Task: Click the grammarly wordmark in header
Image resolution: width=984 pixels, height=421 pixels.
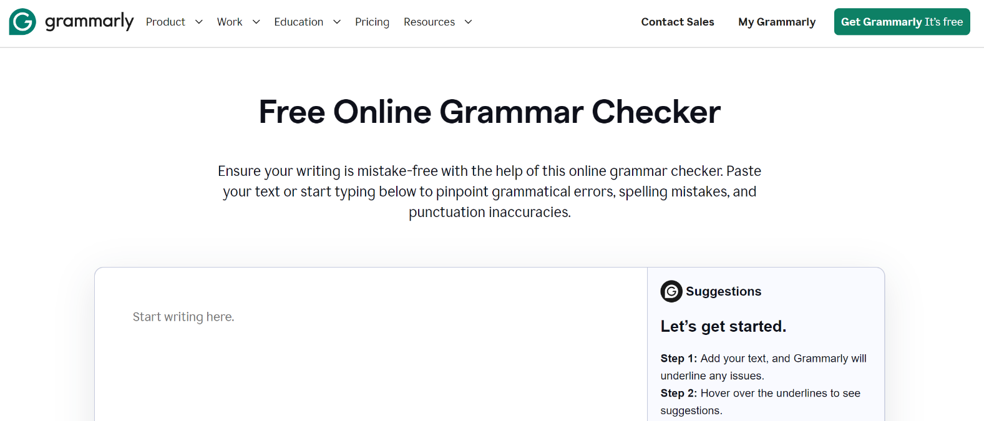Action: point(89,22)
